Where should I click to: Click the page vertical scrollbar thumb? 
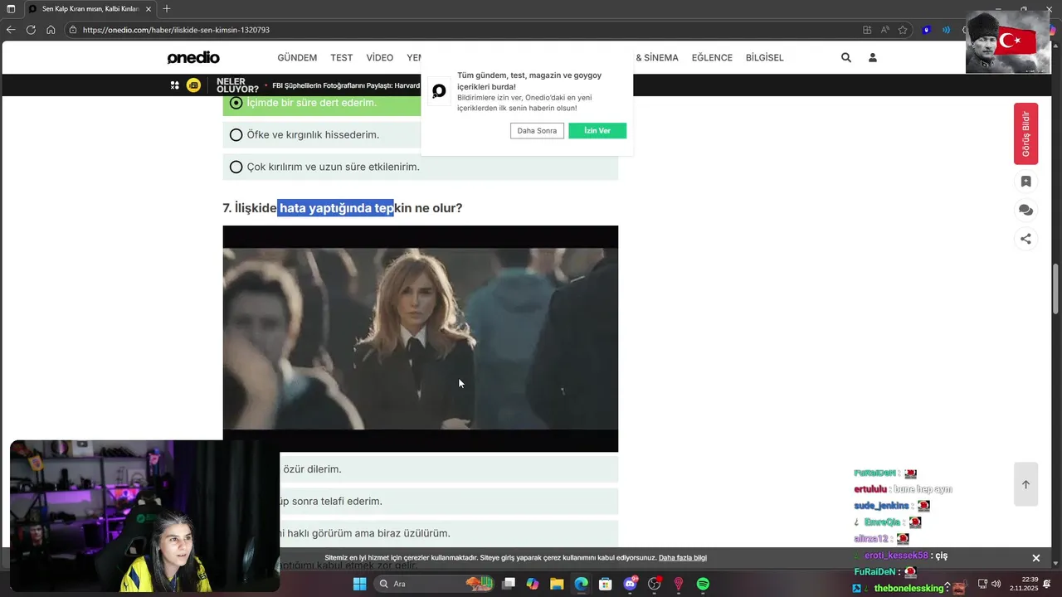pos(1056,289)
